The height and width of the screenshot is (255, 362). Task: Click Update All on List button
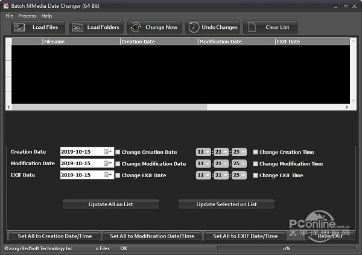(x=111, y=204)
